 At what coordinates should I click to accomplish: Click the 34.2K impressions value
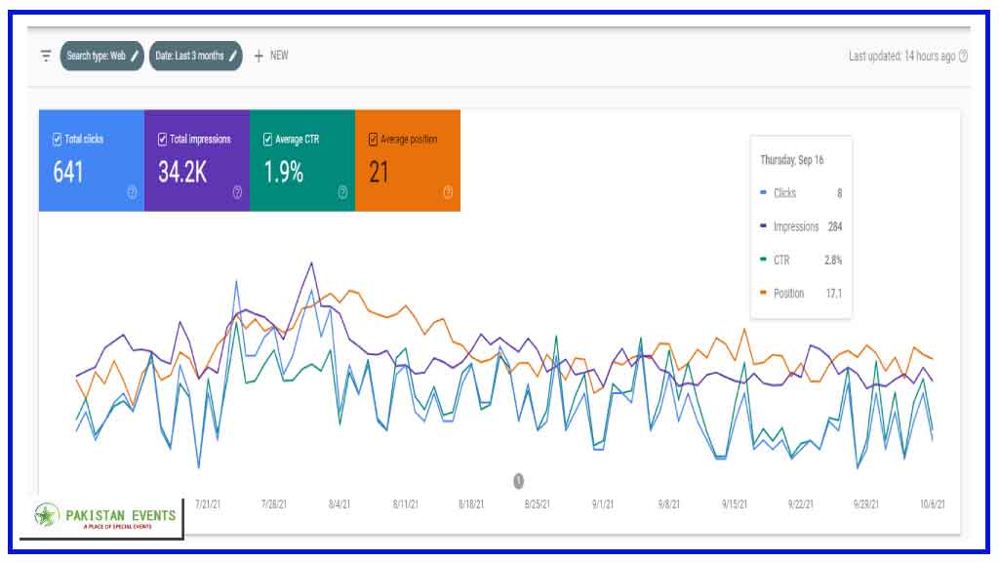pos(182,172)
